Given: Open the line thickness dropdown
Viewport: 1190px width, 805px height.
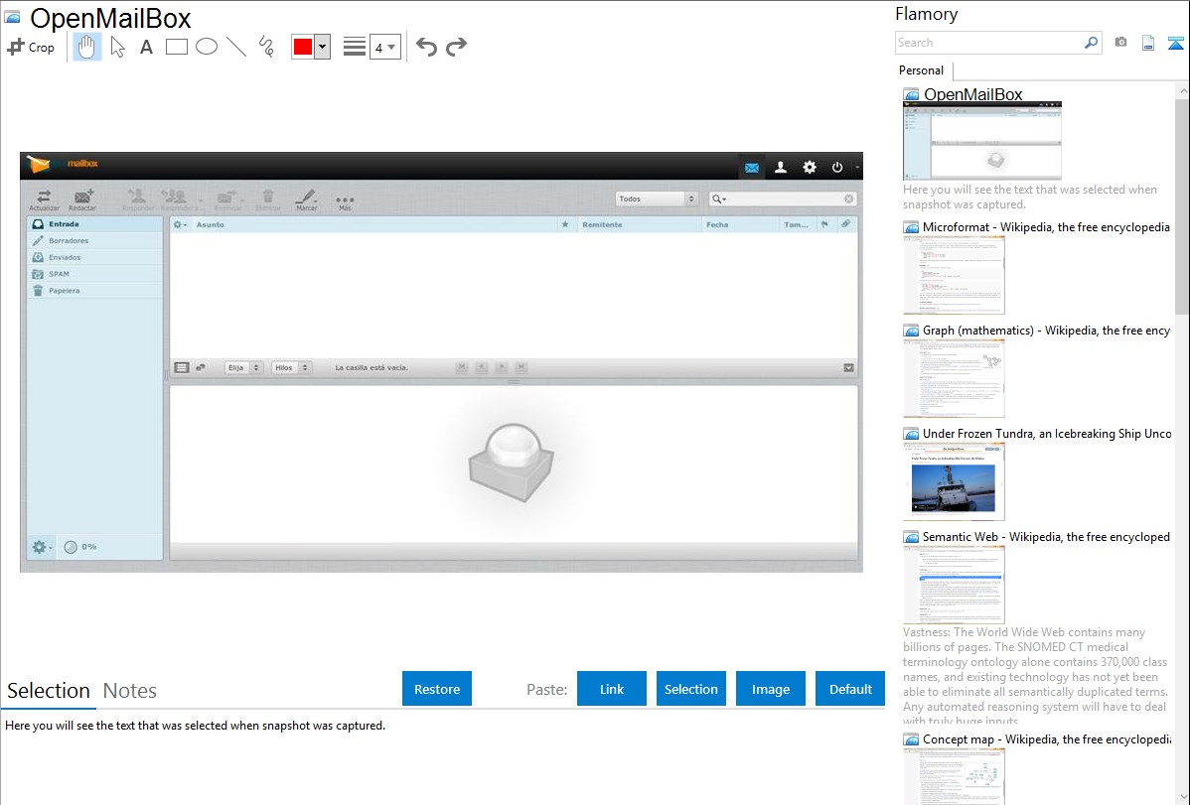Looking at the screenshot, I should coord(384,47).
